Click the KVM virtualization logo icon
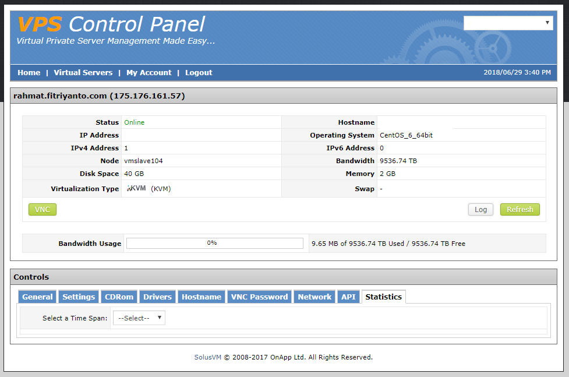 pyautogui.click(x=136, y=188)
